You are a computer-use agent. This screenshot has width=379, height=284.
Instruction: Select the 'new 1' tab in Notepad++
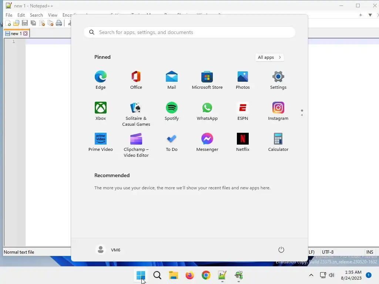pos(16,34)
